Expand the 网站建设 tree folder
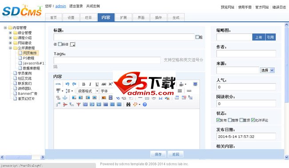This screenshot has height=168, width=289. point(10,43)
